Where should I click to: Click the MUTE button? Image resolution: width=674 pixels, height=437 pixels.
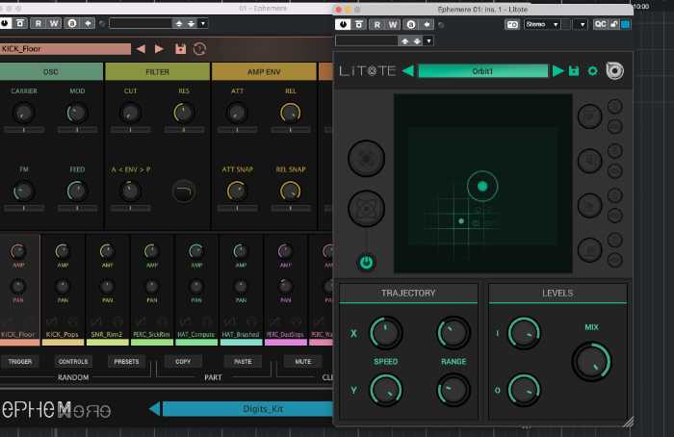tap(303, 361)
